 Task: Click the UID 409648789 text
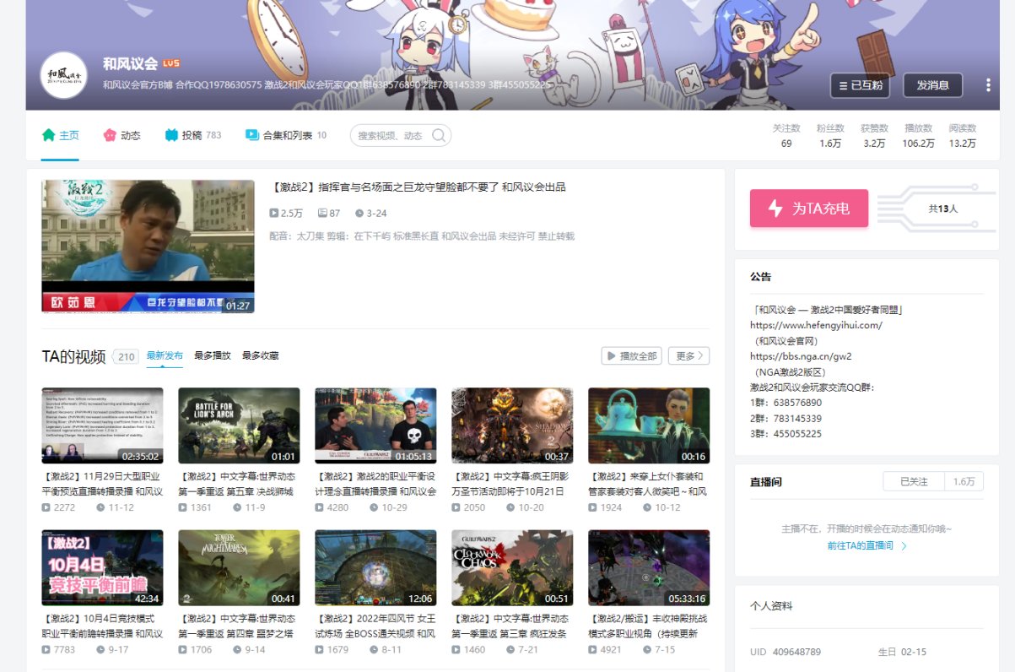coord(786,652)
